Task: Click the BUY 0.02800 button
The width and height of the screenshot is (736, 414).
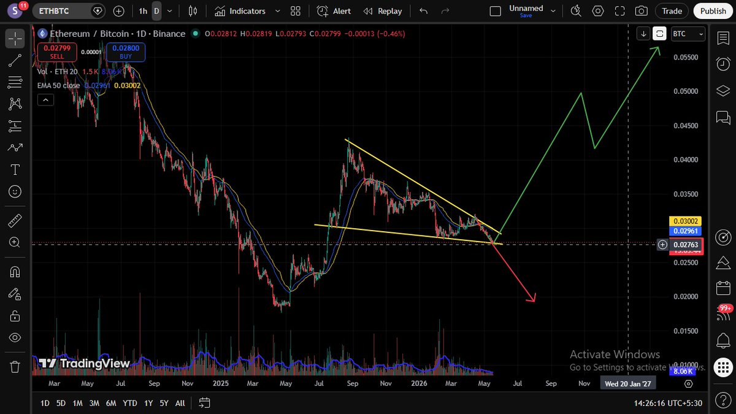Action: pyautogui.click(x=126, y=52)
